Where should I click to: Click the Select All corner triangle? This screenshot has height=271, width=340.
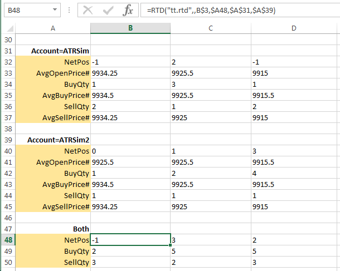[x=10, y=28]
